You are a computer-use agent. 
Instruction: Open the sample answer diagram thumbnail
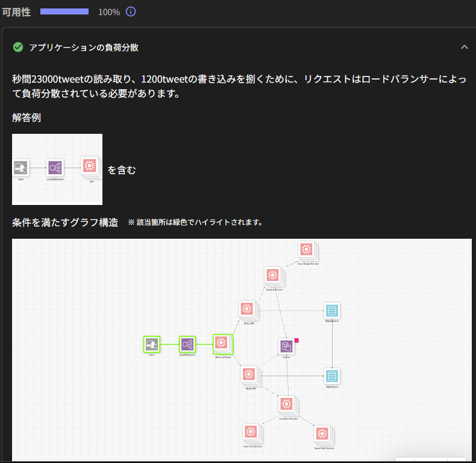tap(57, 169)
